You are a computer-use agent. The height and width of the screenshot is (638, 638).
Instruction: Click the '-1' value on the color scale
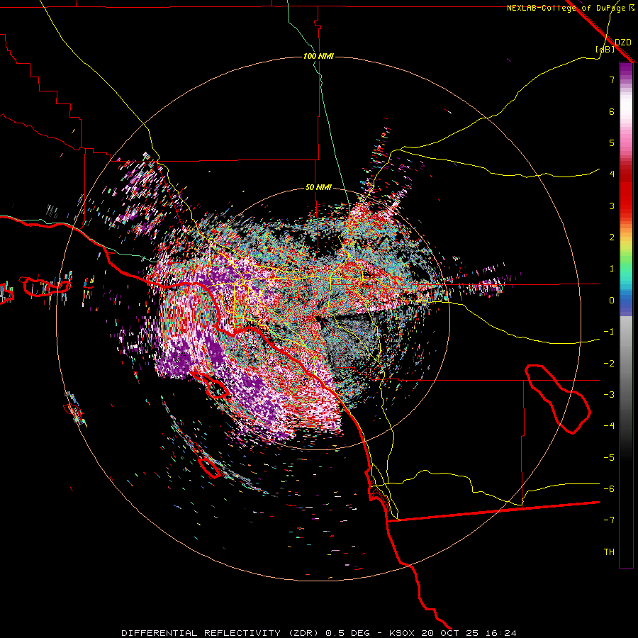point(609,332)
